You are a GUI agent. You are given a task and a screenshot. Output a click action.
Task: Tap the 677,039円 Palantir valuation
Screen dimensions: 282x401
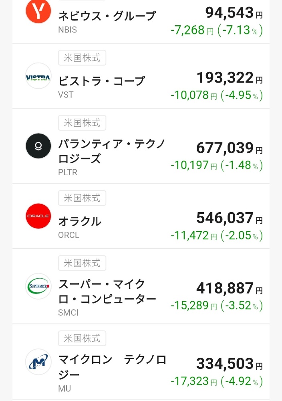(x=230, y=148)
